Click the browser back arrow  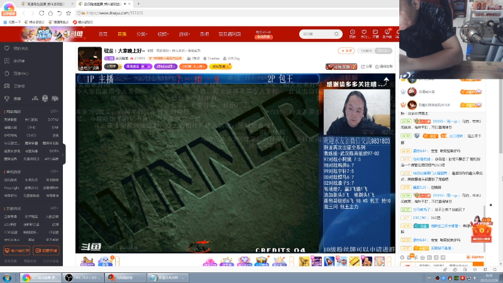[x=23, y=13]
